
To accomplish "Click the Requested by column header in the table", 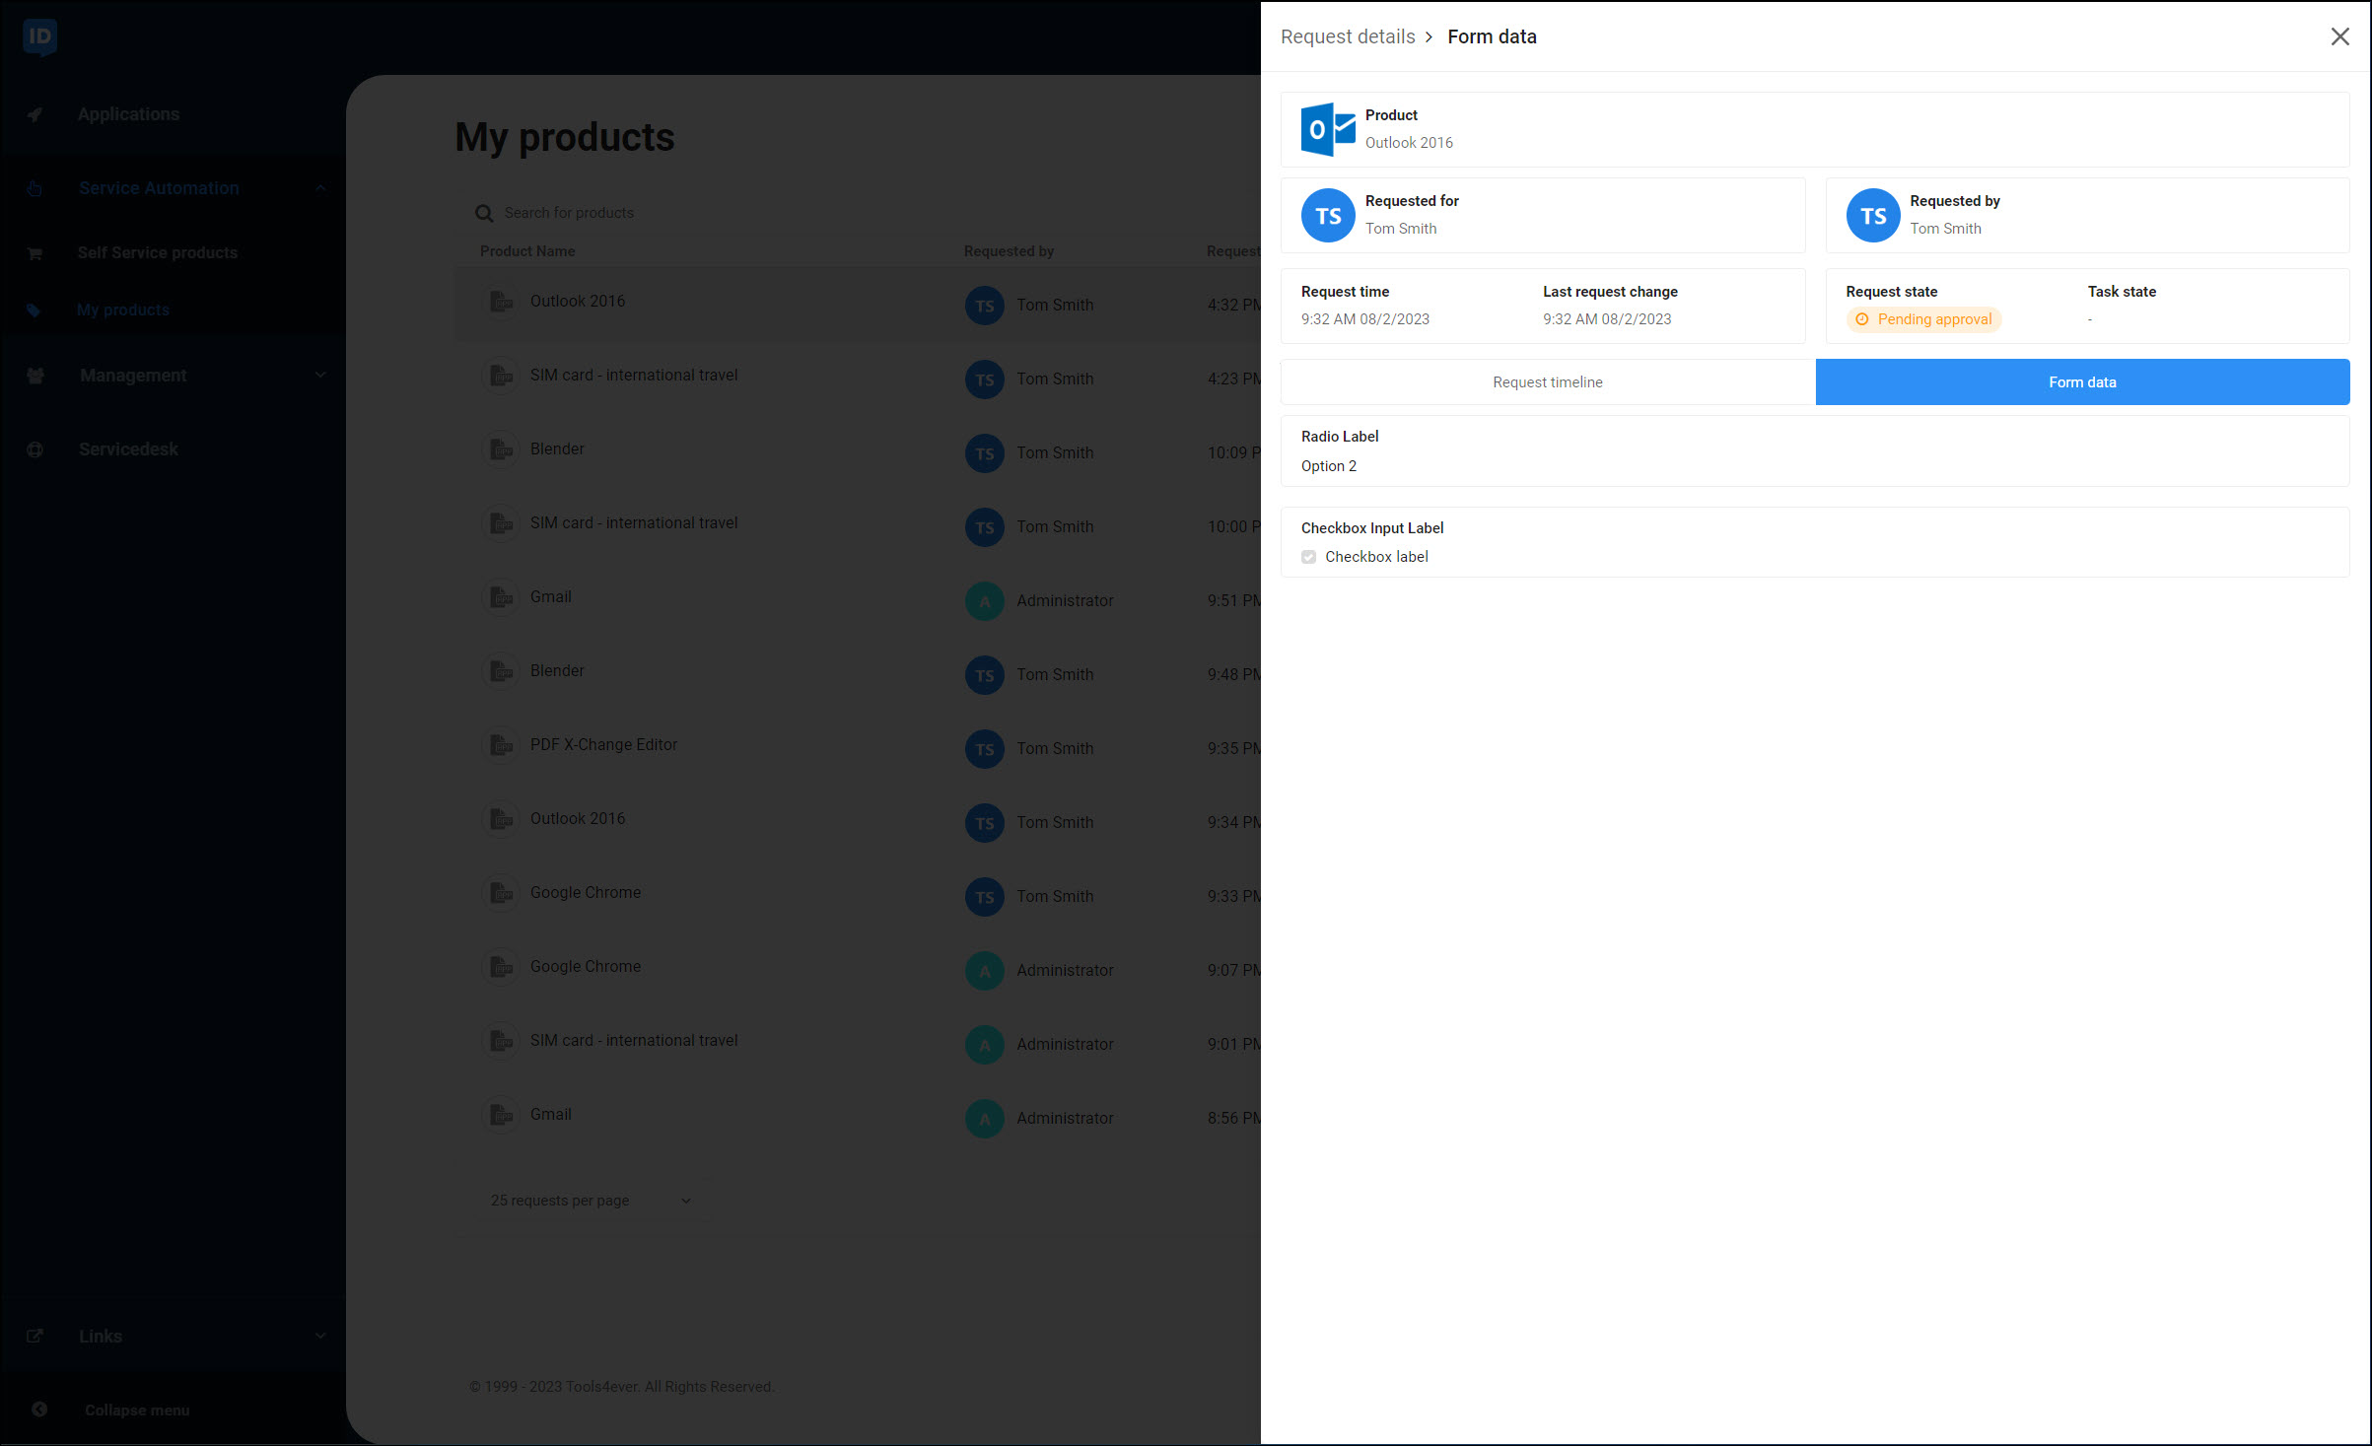I will (x=1009, y=251).
